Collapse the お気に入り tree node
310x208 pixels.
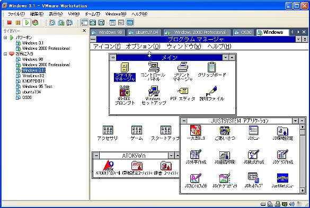(x=5, y=54)
